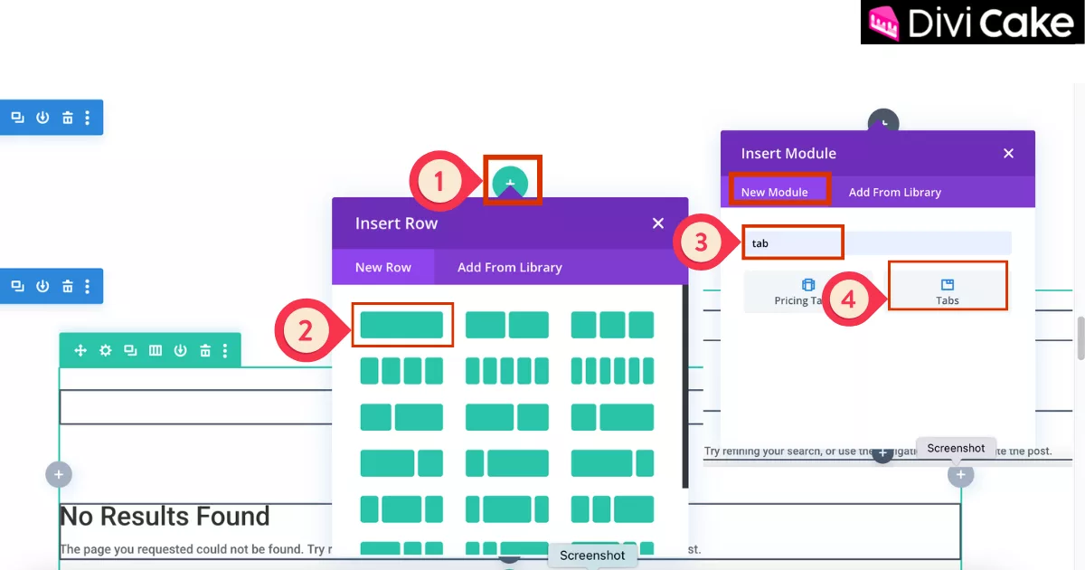1085x570 pixels.
Task: Open more options in topmost blue section toolbar
Action: coord(88,118)
